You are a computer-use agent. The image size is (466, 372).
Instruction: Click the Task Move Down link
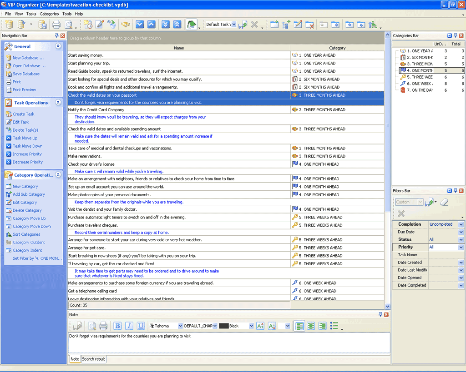28,146
